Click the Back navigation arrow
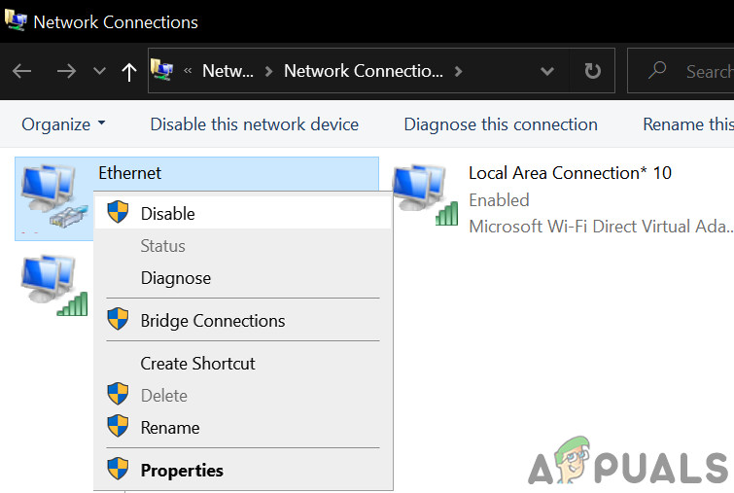The height and width of the screenshot is (493, 734). 21,71
